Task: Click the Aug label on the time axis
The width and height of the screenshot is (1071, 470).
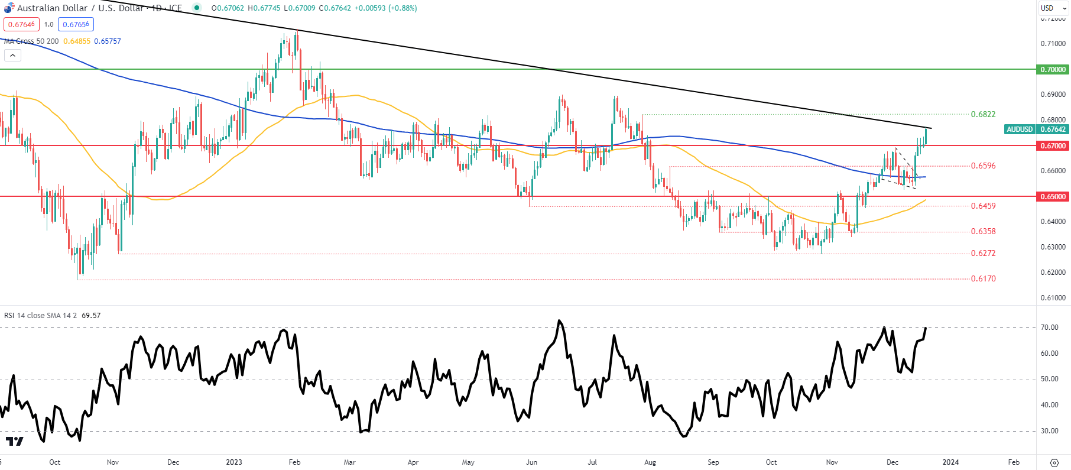Action: tap(650, 462)
